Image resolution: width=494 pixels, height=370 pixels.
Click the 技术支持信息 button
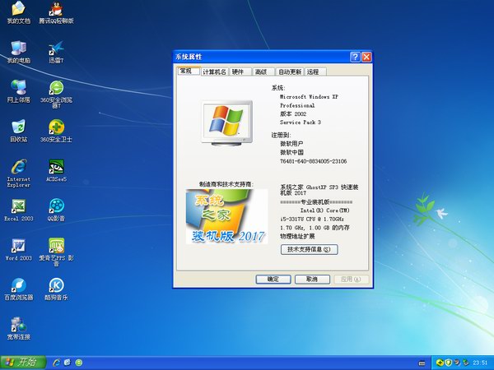(309, 249)
